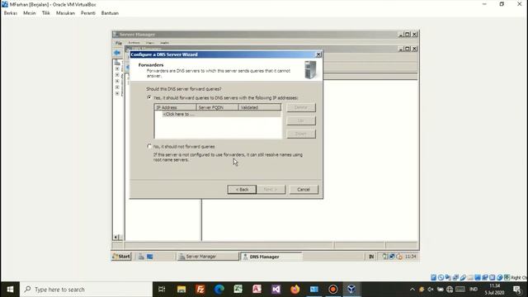Click the VirtualBox icon on the Windows taskbar
Viewport: 528px width, 297px height.
point(351,290)
